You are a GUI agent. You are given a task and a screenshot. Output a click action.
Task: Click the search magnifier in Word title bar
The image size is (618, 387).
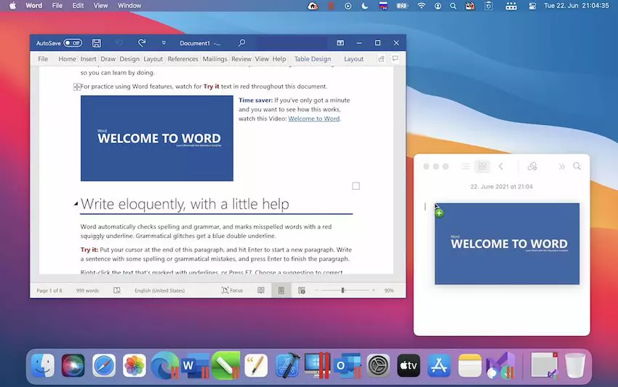point(242,43)
